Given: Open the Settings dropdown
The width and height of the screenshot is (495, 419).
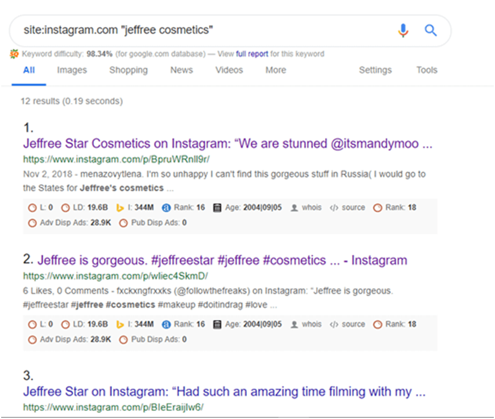Looking at the screenshot, I should click(x=375, y=70).
